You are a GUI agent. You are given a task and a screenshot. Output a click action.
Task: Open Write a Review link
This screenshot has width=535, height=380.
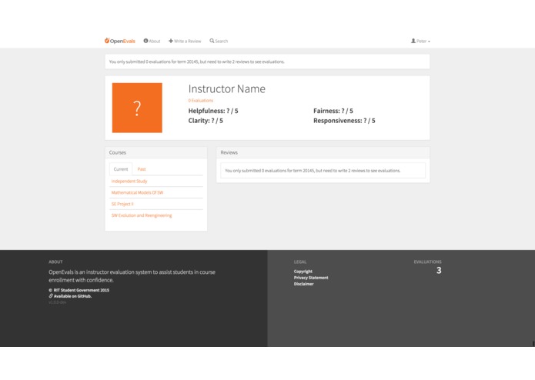click(185, 41)
